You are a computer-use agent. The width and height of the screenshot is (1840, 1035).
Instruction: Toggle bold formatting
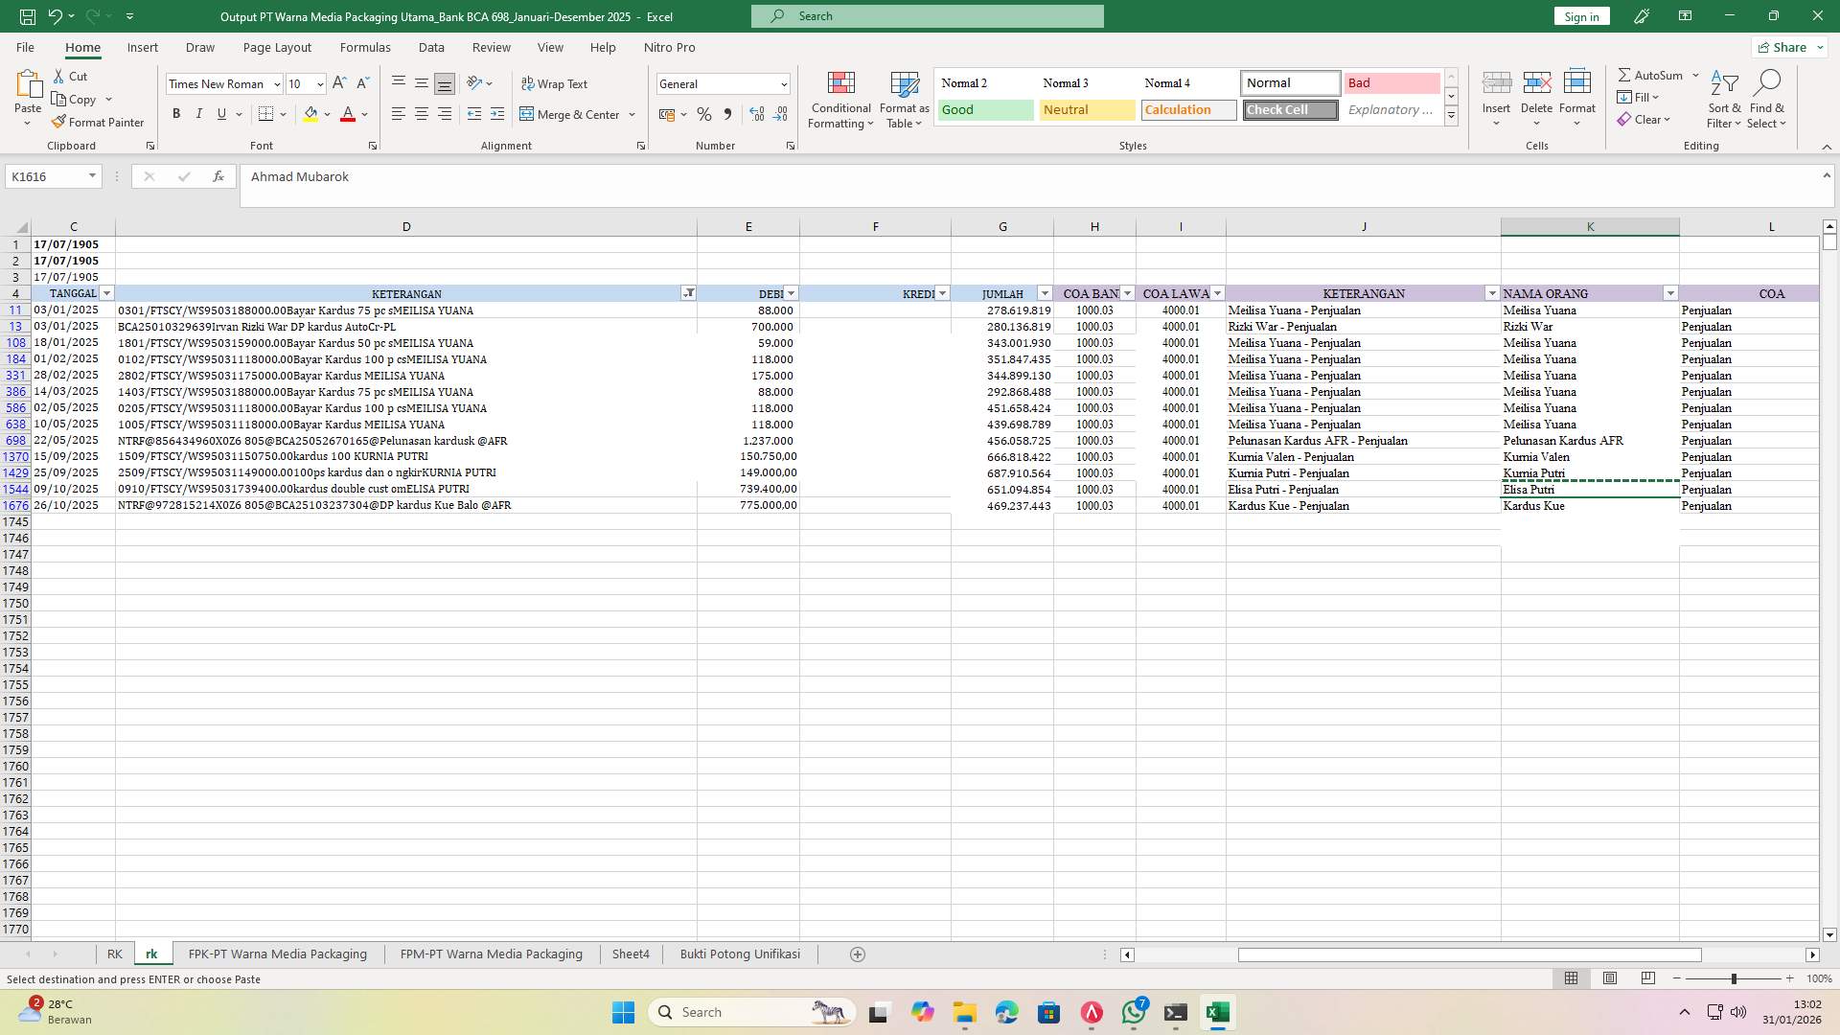coord(176,113)
